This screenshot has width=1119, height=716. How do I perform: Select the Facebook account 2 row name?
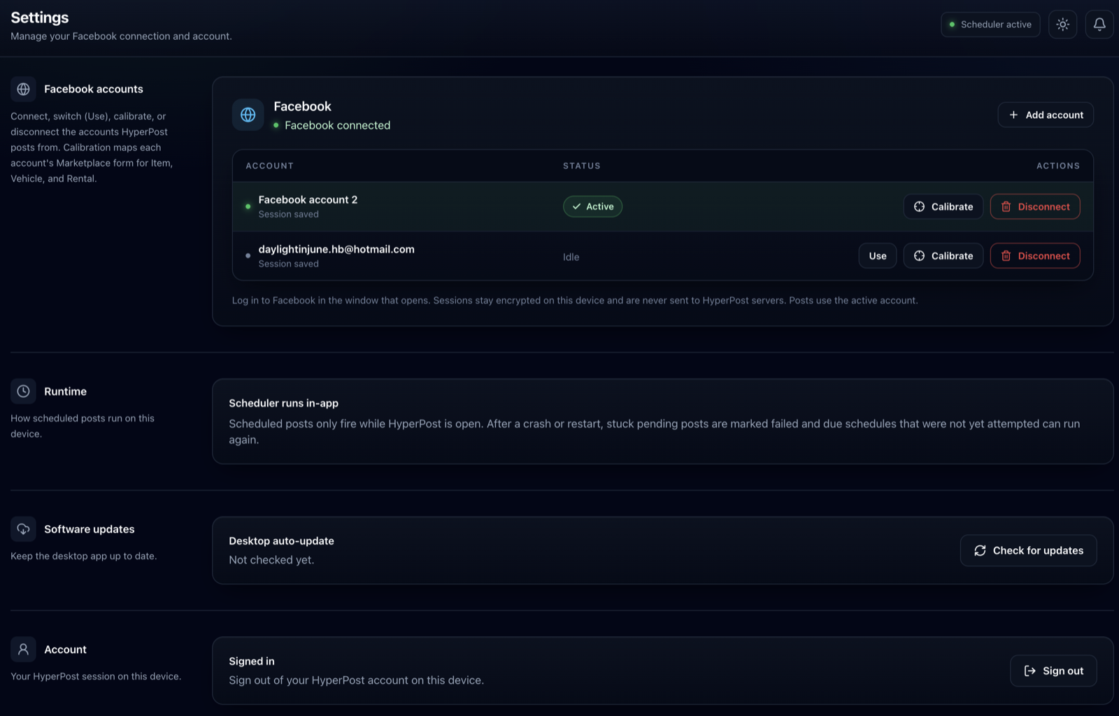tap(308, 199)
